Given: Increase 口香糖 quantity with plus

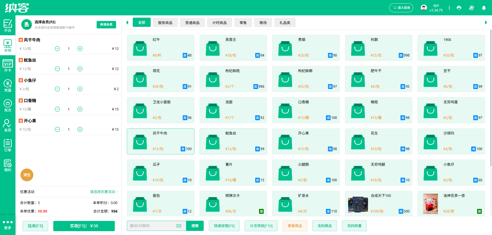Looking at the screenshot, I should point(80,109).
